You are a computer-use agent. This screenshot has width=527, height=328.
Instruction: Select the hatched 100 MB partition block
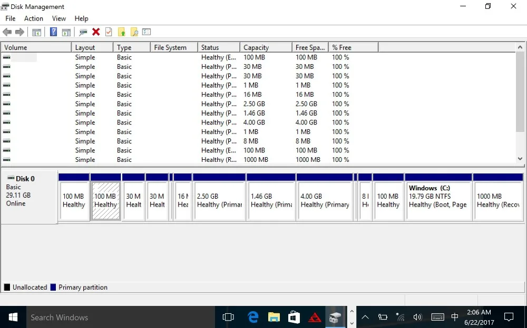pyautogui.click(x=105, y=197)
